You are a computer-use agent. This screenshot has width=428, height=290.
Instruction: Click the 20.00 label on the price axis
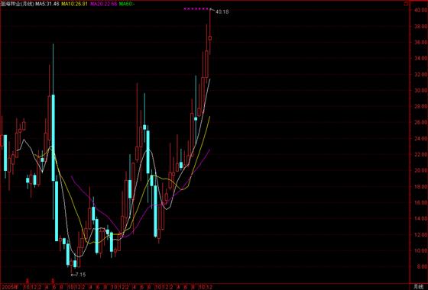[420, 170]
